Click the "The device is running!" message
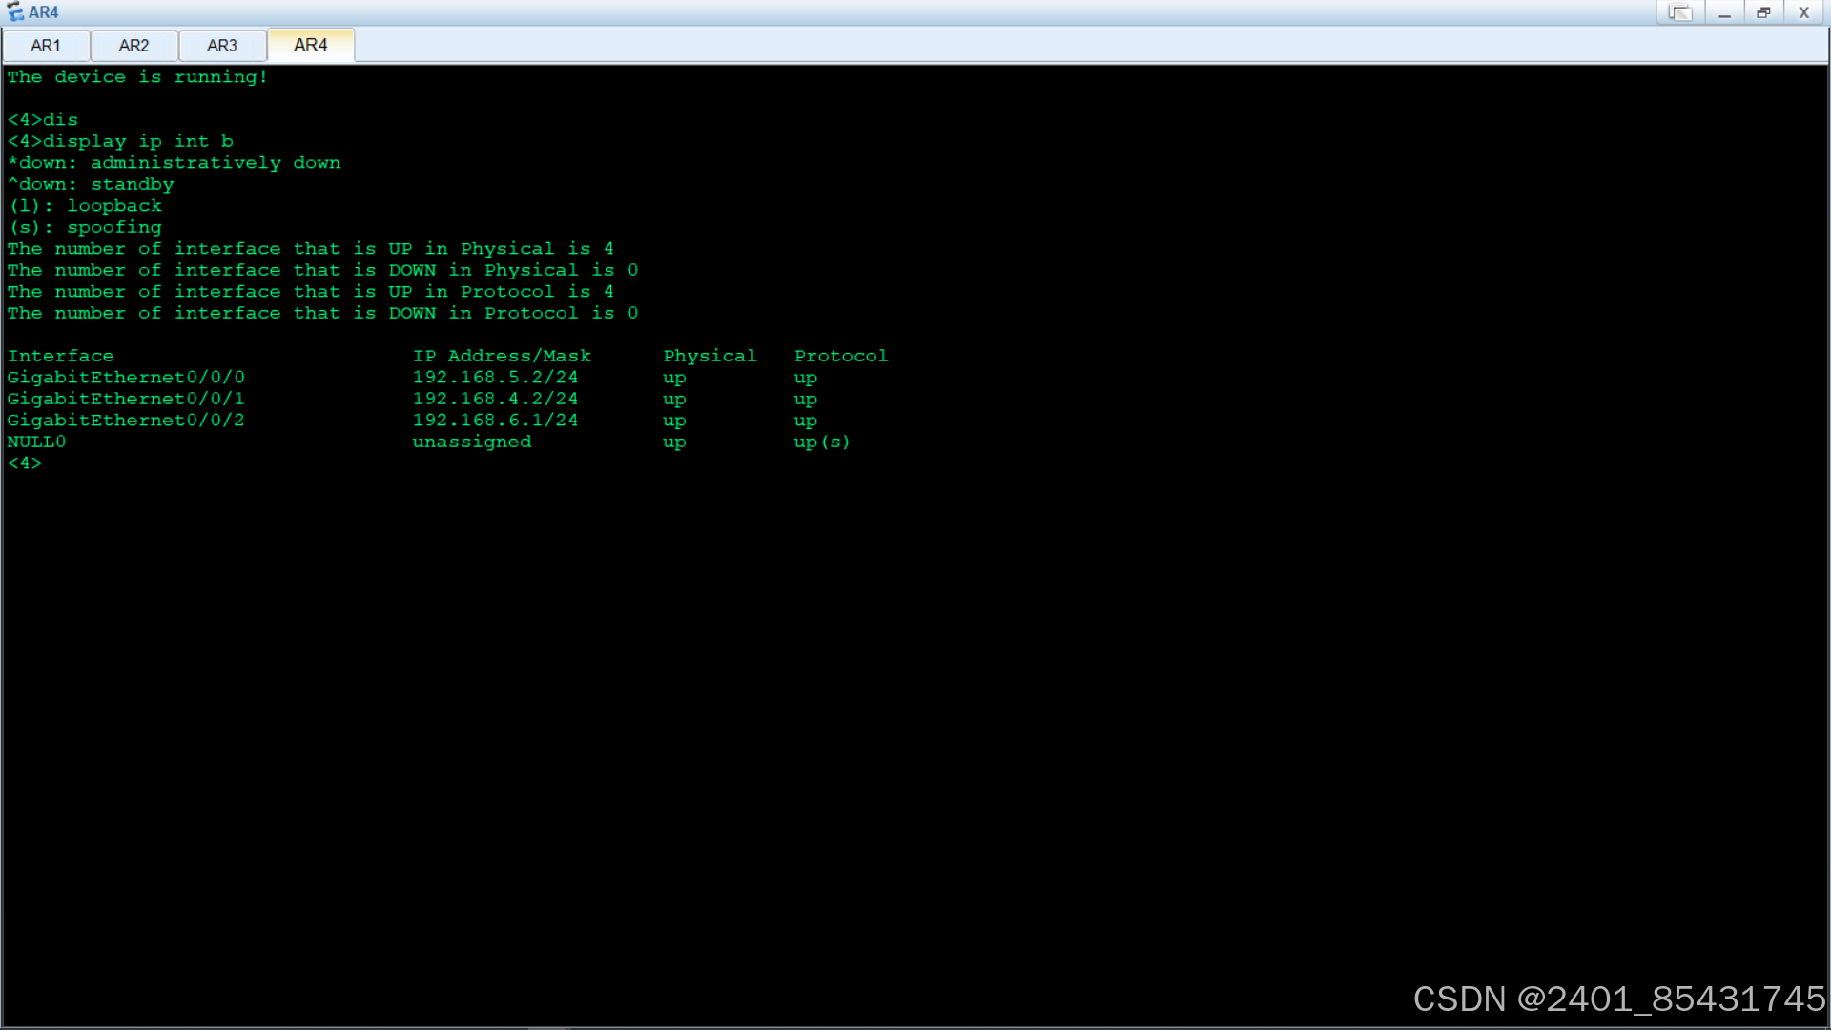The height and width of the screenshot is (1030, 1831). click(x=137, y=77)
